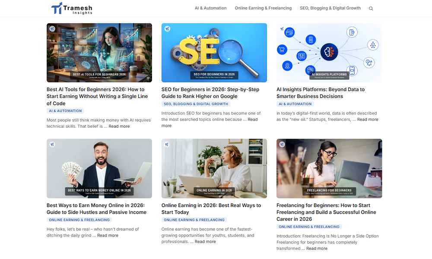Open the Best AI Tools for Beginners thumbnail
The image size is (432, 259).
click(99, 53)
